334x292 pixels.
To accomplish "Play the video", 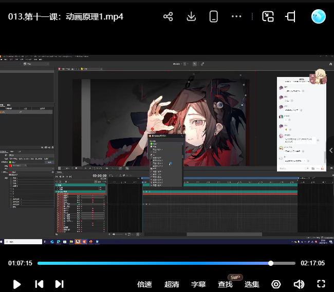I will (x=17, y=284).
